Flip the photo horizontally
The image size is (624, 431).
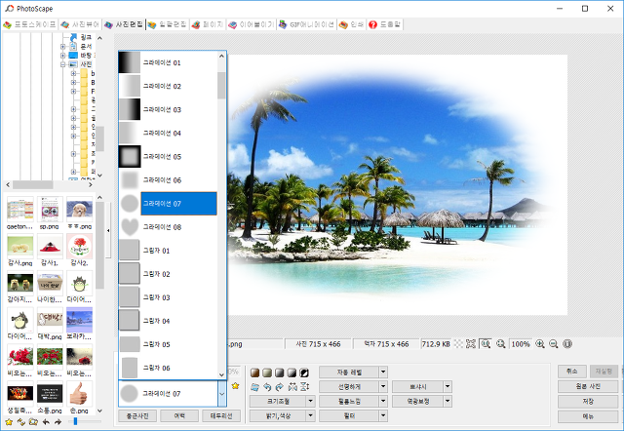point(292,386)
